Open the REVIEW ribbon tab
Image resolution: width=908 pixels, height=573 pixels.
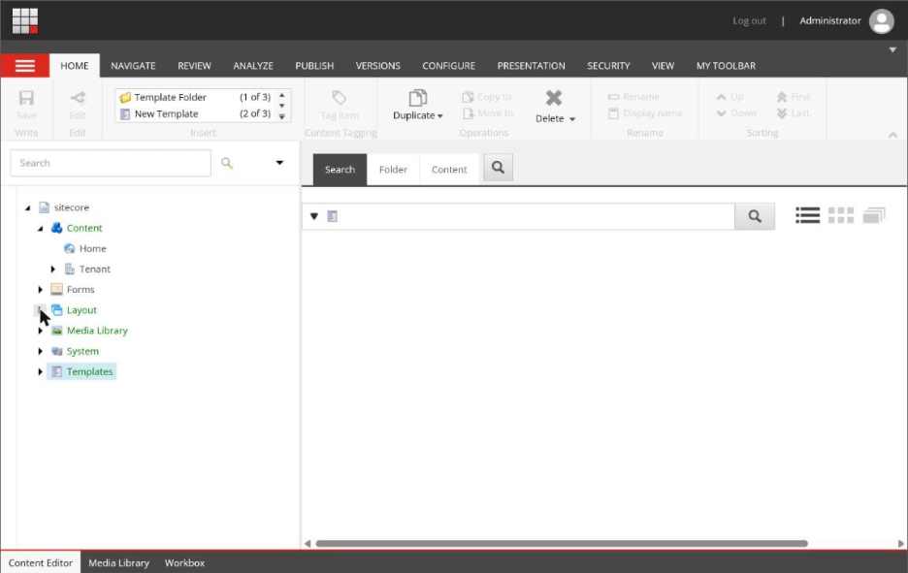tap(195, 66)
